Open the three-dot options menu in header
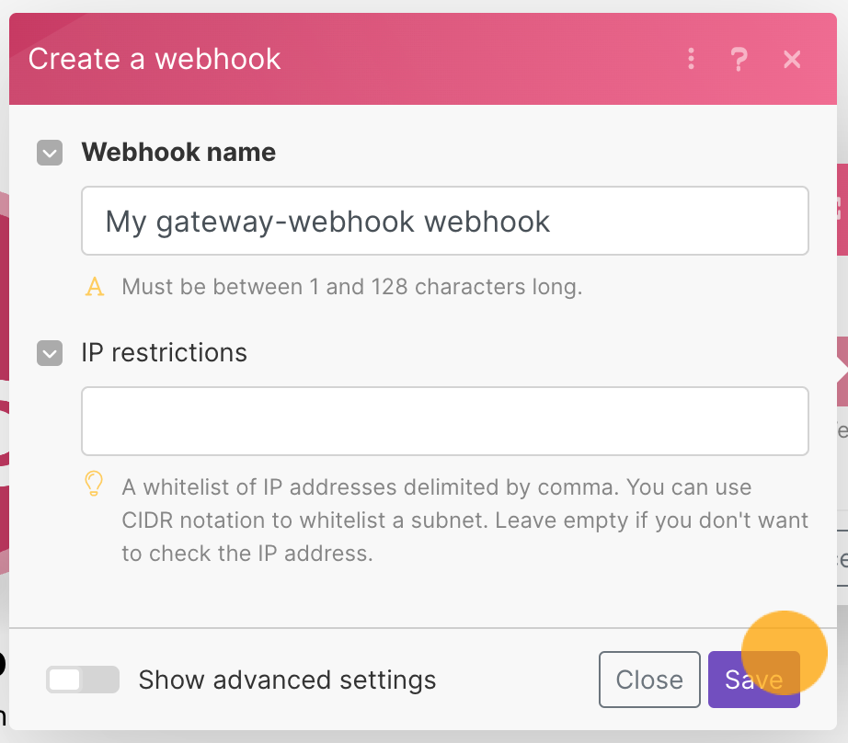This screenshot has height=743, width=848. point(691,59)
